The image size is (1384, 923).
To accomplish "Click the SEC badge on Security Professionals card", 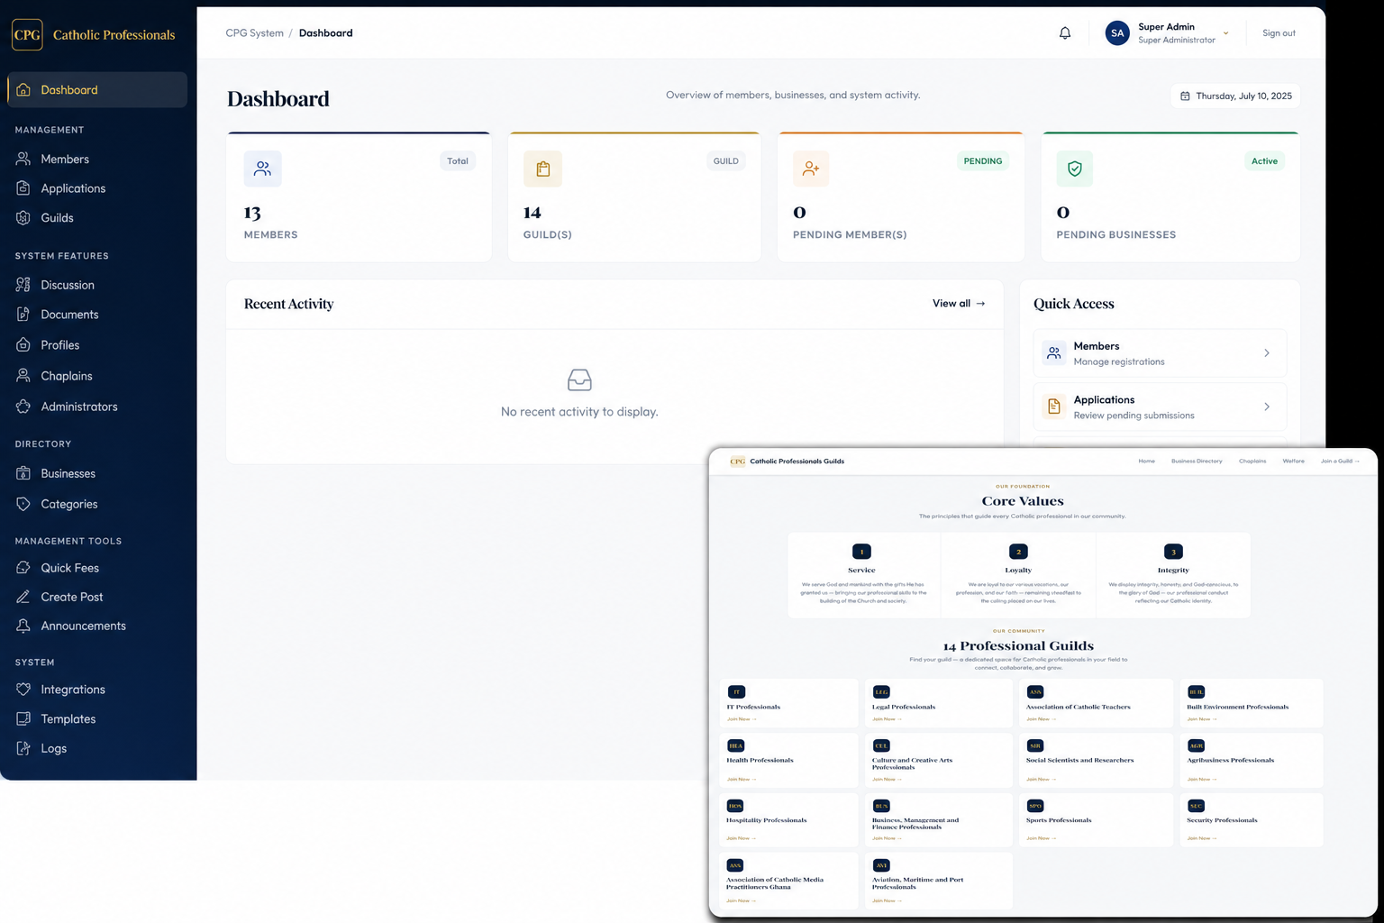I will (x=1196, y=806).
